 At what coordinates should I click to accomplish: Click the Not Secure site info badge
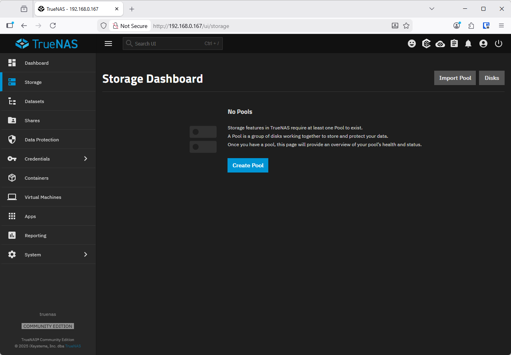tap(130, 26)
